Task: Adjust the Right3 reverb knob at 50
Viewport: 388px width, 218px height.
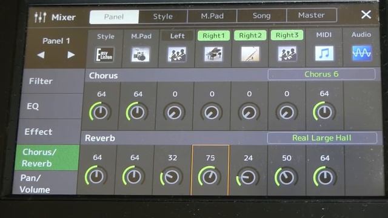Action: 286,177
